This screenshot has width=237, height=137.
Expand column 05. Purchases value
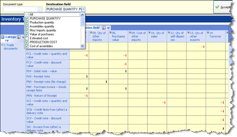tap(111, 32)
